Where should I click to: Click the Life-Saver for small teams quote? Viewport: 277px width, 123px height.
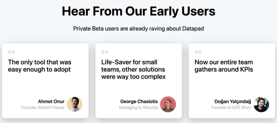click(134, 70)
